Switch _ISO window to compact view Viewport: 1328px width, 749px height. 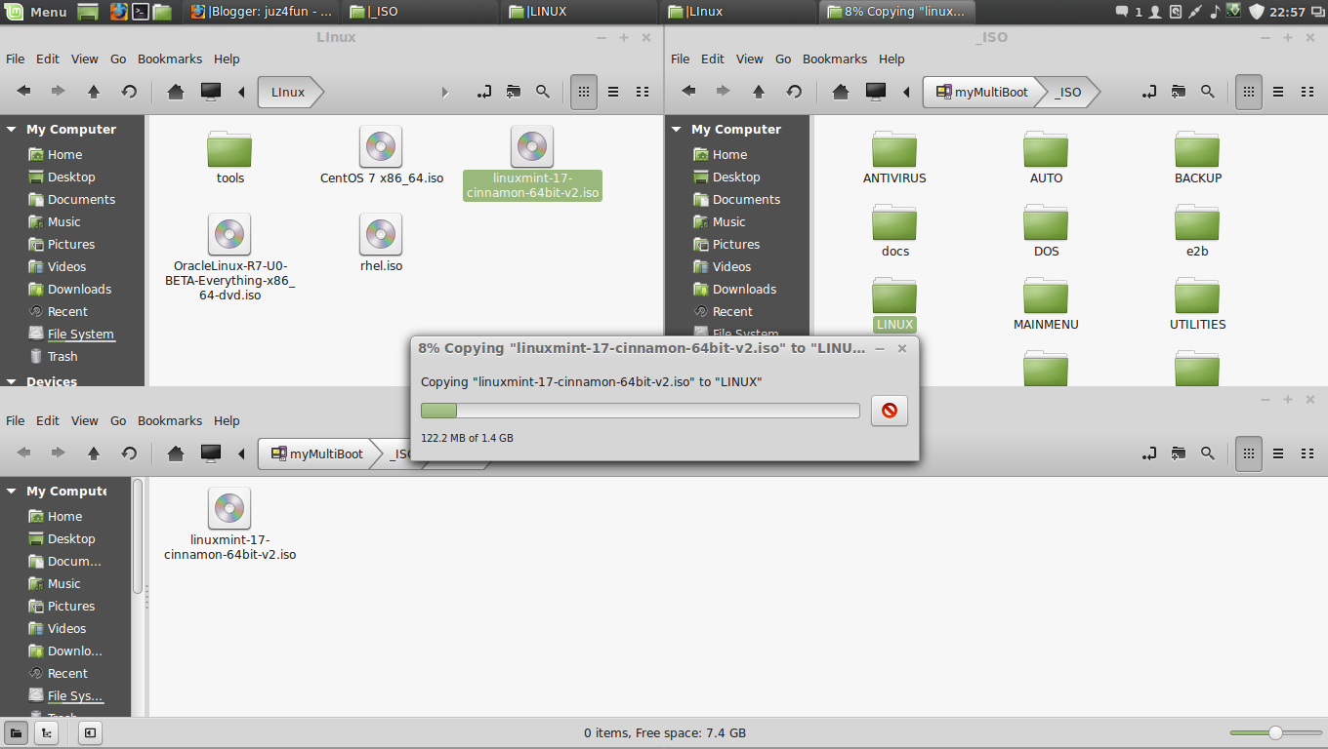click(x=1307, y=92)
